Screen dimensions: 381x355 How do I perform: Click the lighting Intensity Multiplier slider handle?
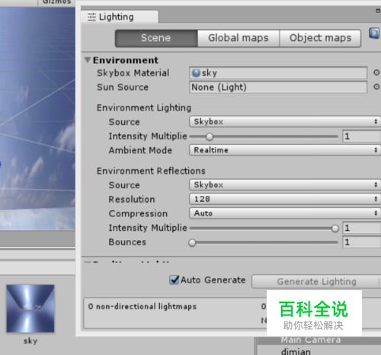point(210,137)
